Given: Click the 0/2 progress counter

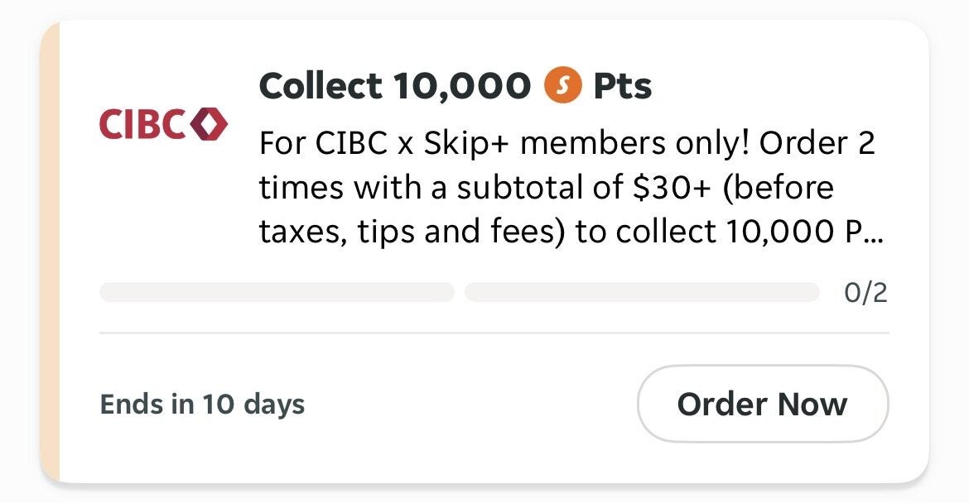Looking at the screenshot, I should pos(865,292).
